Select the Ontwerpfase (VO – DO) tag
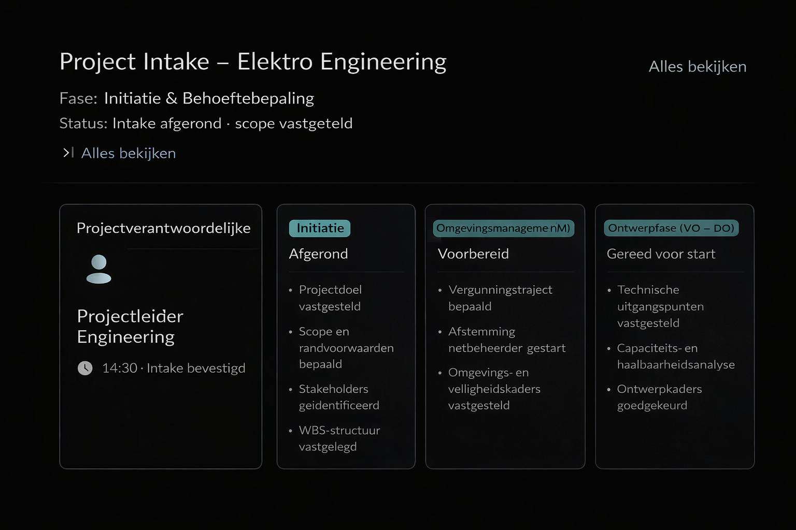Screen dimensions: 796x530 click(x=671, y=228)
